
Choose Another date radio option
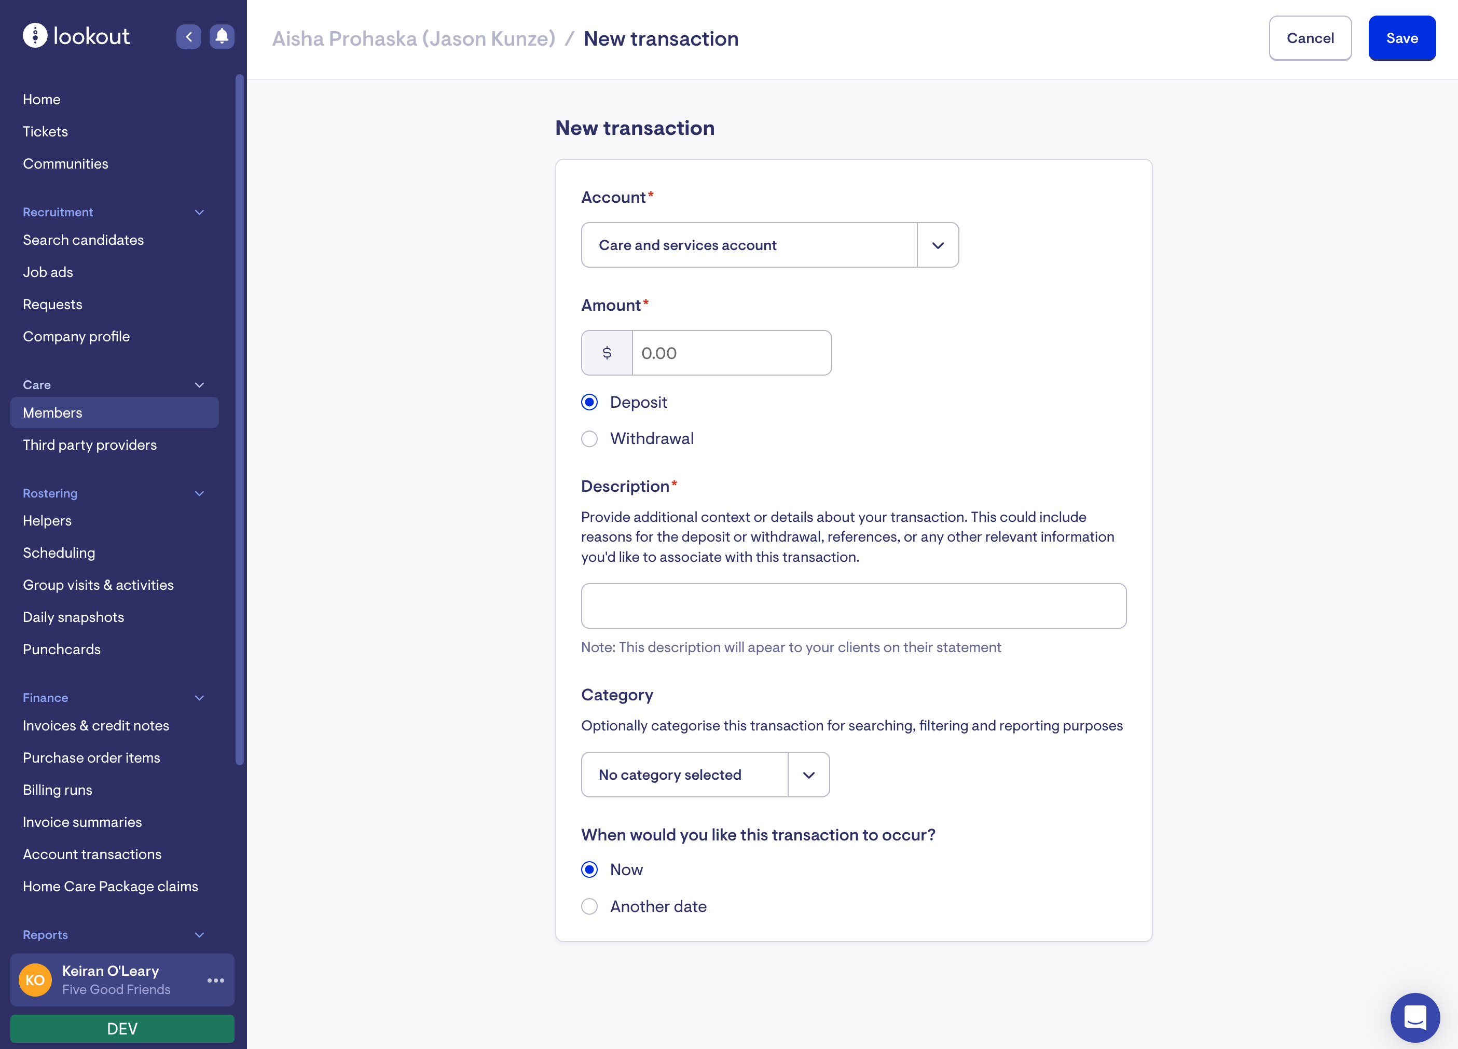pos(589,906)
